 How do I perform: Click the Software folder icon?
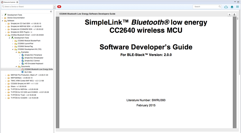[5, 21]
